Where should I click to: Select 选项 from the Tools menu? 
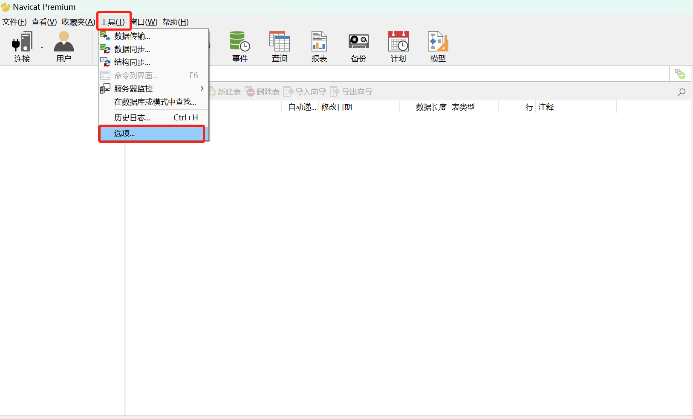pyautogui.click(x=124, y=133)
